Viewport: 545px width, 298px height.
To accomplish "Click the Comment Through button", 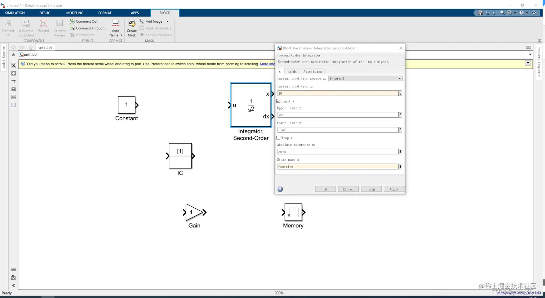I will (87, 28).
